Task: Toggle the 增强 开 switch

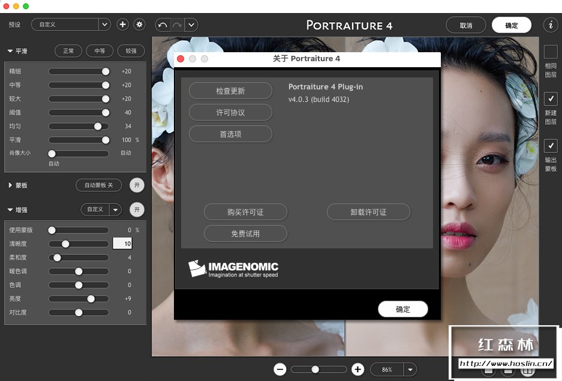Action: point(137,209)
